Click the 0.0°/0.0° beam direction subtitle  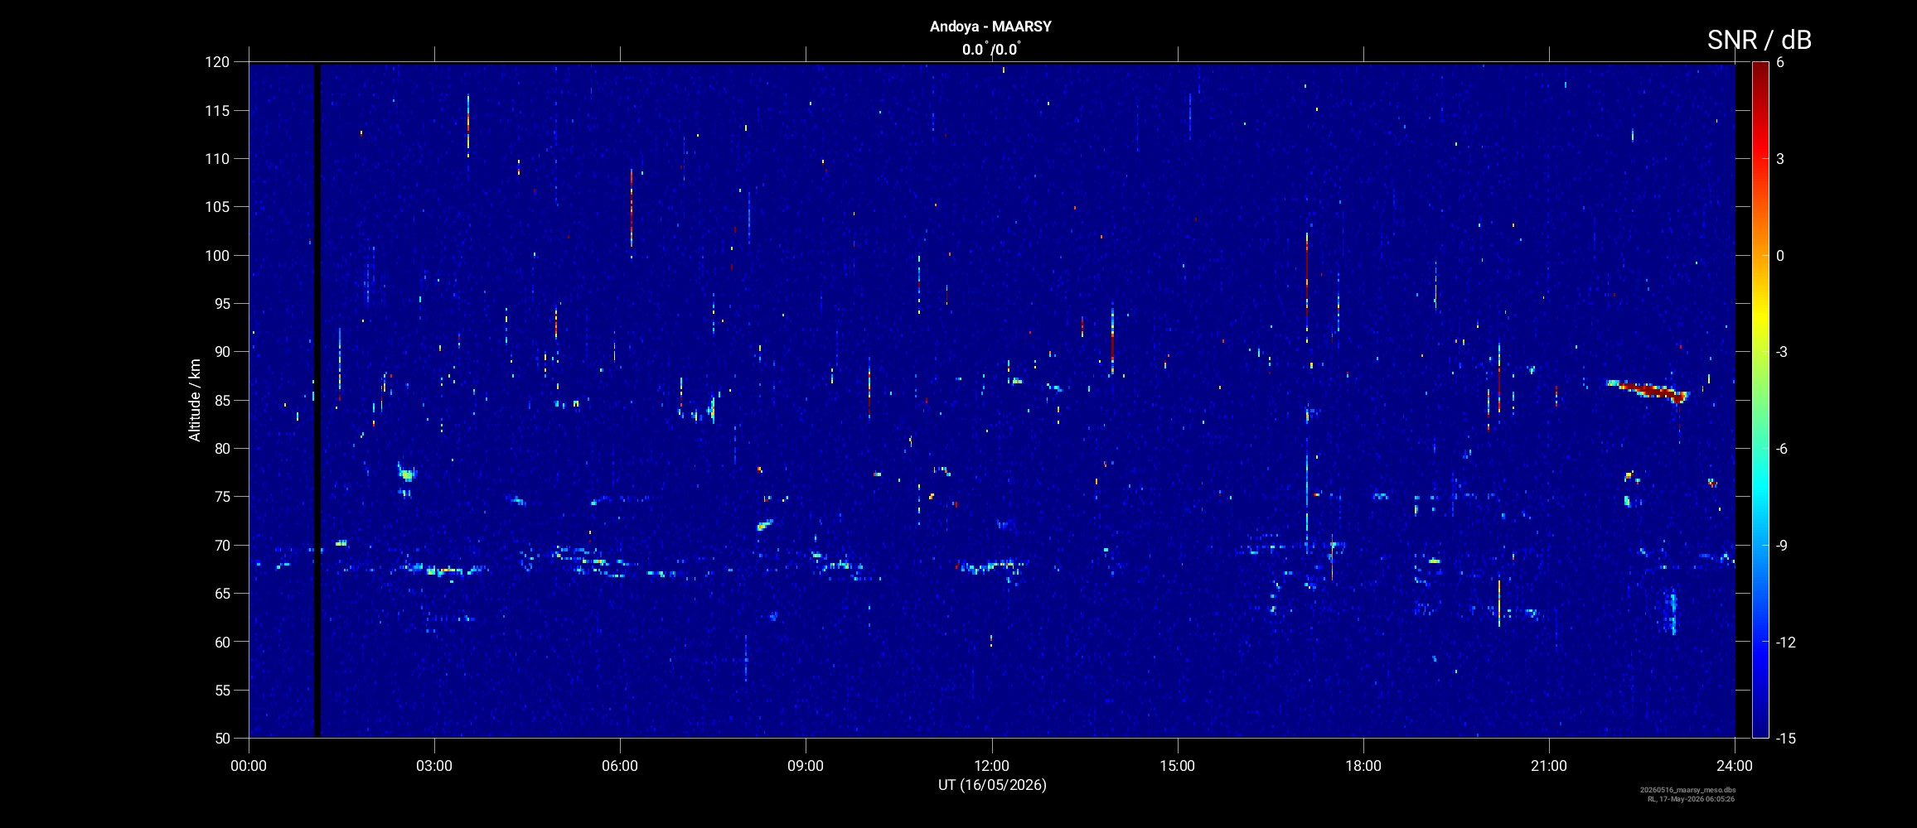pos(990,50)
